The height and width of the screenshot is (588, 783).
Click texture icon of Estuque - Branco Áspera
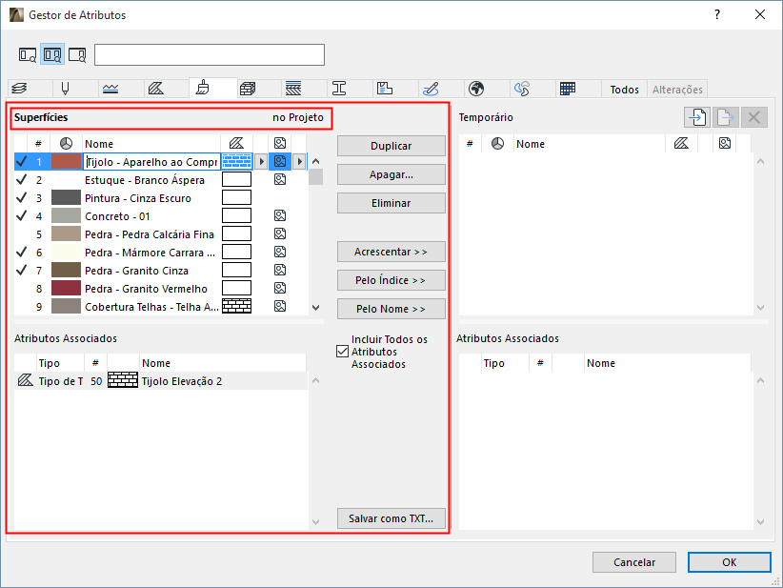(x=280, y=179)
